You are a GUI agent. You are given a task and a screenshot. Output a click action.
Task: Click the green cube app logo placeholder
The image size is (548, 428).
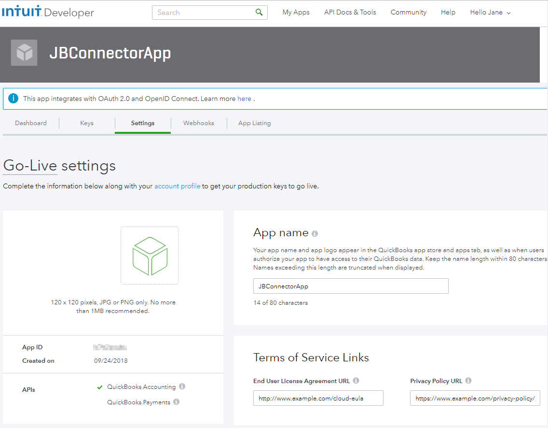click(x=150, y=256)
